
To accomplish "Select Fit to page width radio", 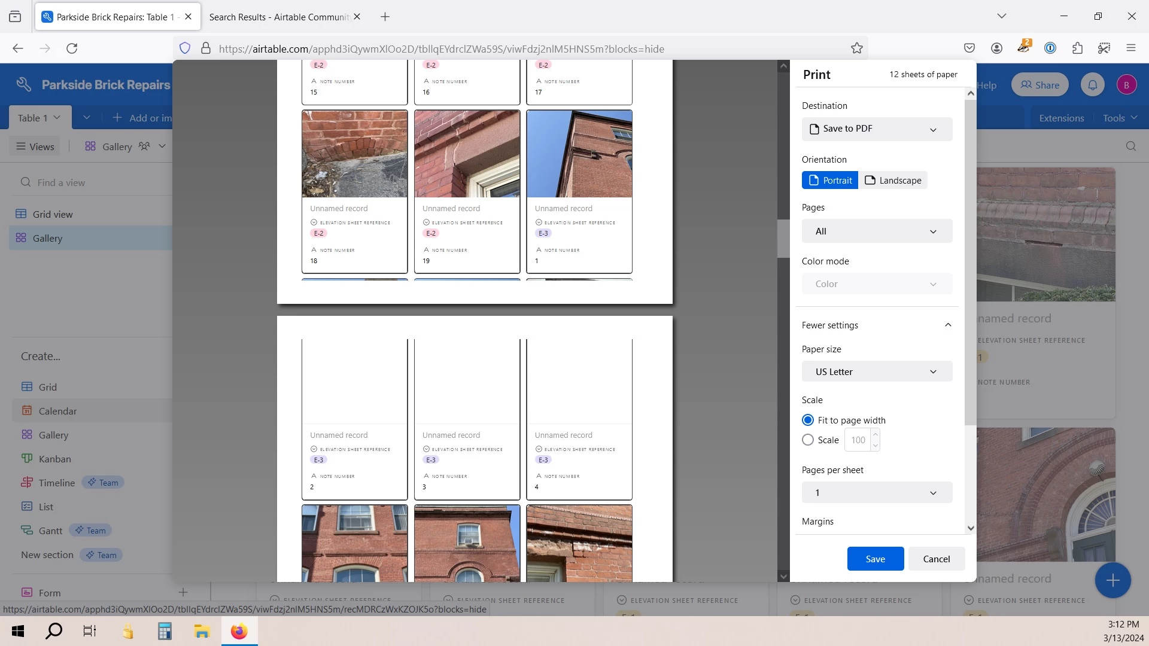I will 808,420.
